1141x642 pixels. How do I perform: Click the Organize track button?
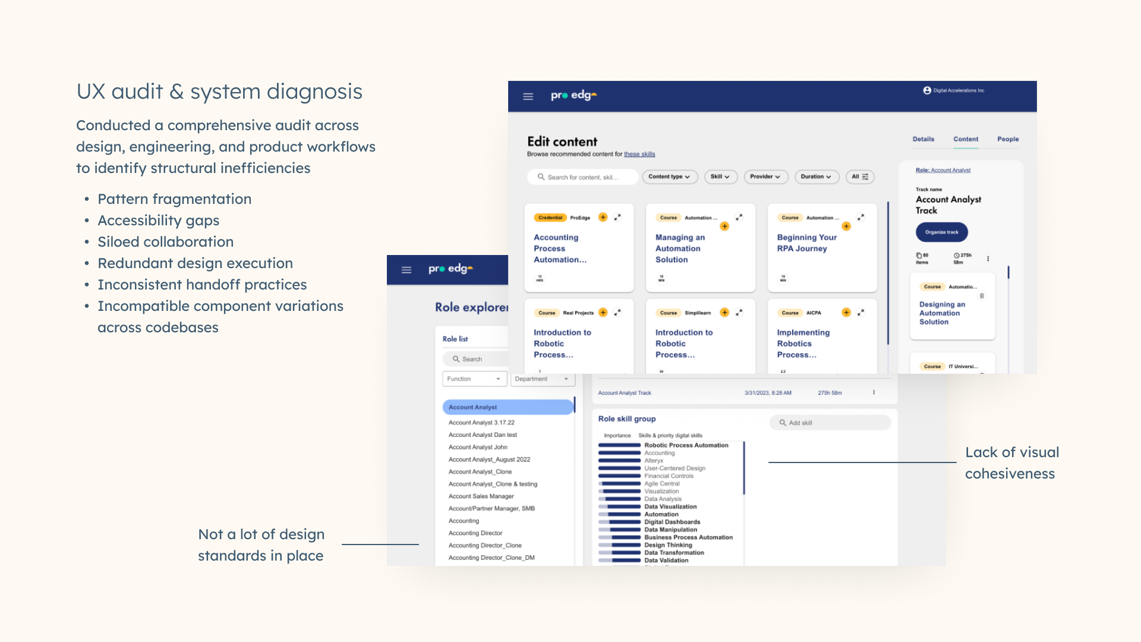(x=941, y=232)
